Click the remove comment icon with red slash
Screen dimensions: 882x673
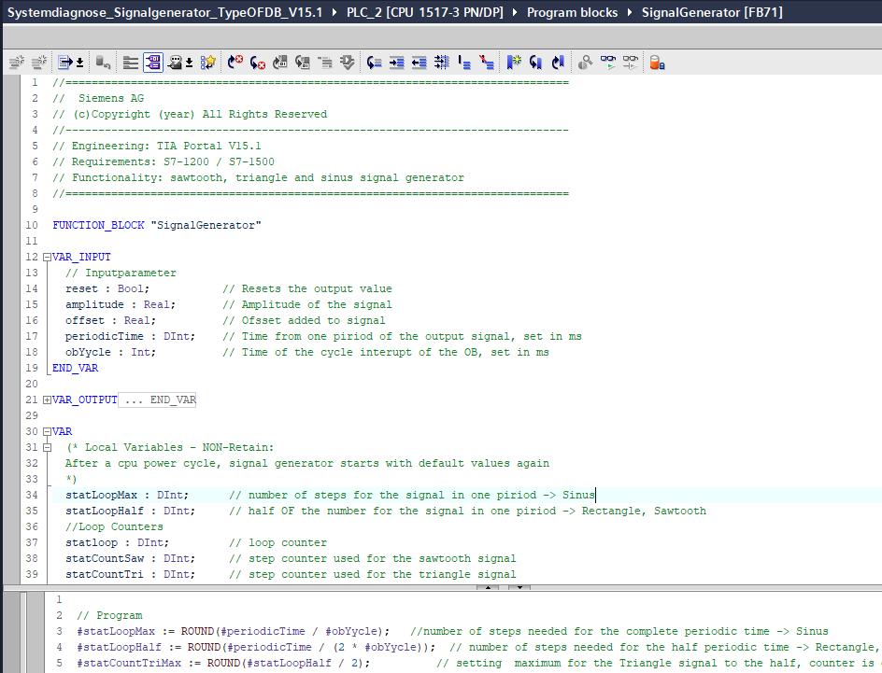pos(487,63)
